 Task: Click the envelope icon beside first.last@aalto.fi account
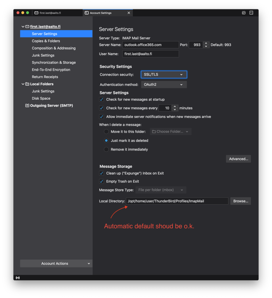tap(27, 27)
